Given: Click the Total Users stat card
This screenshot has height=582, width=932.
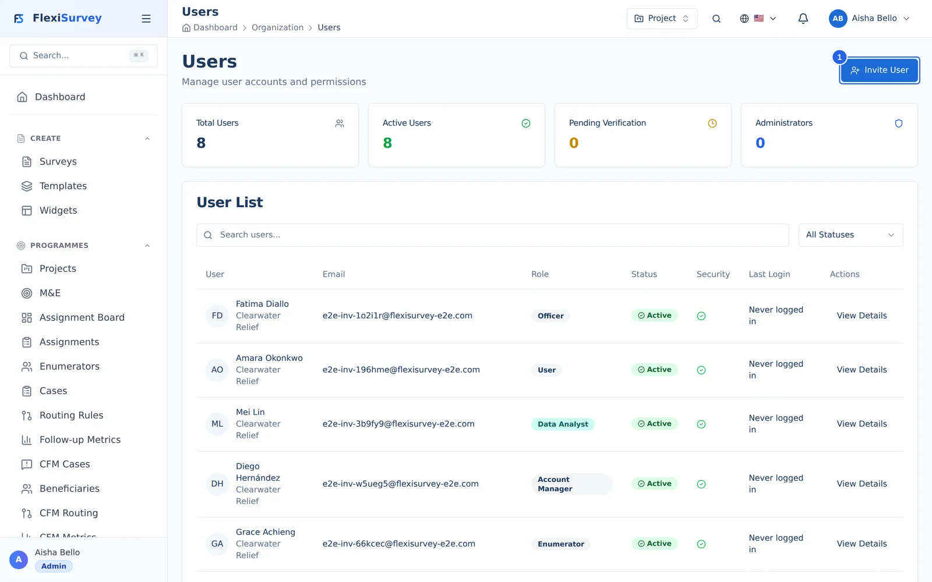Looking at the screenshot, I should (x=270, y=135).
